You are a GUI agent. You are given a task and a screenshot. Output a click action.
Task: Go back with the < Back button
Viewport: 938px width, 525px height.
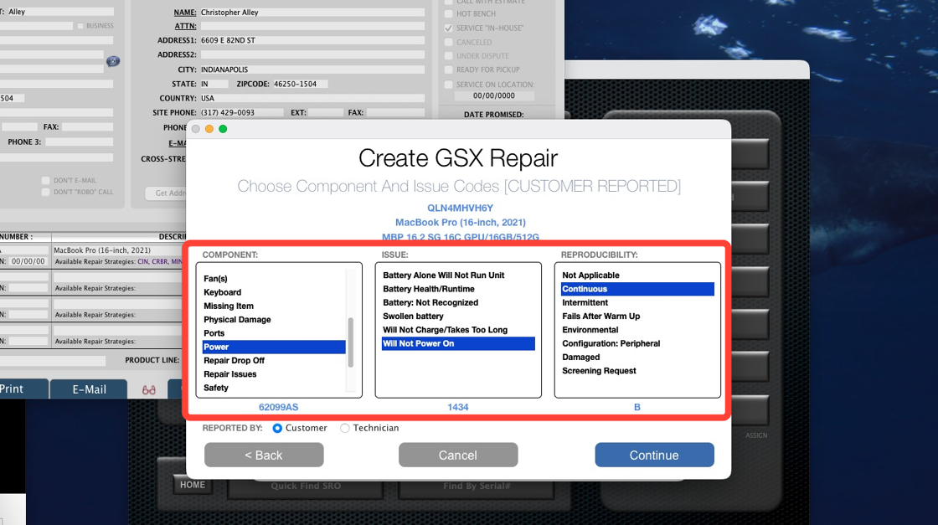click(x=264, y=455)
